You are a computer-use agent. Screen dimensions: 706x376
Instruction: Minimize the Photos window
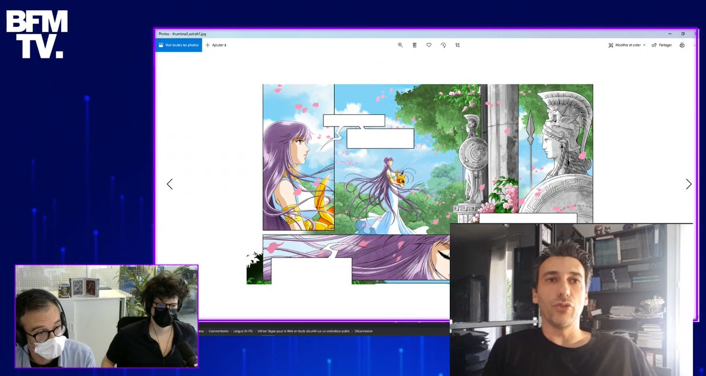click(669, 34)
